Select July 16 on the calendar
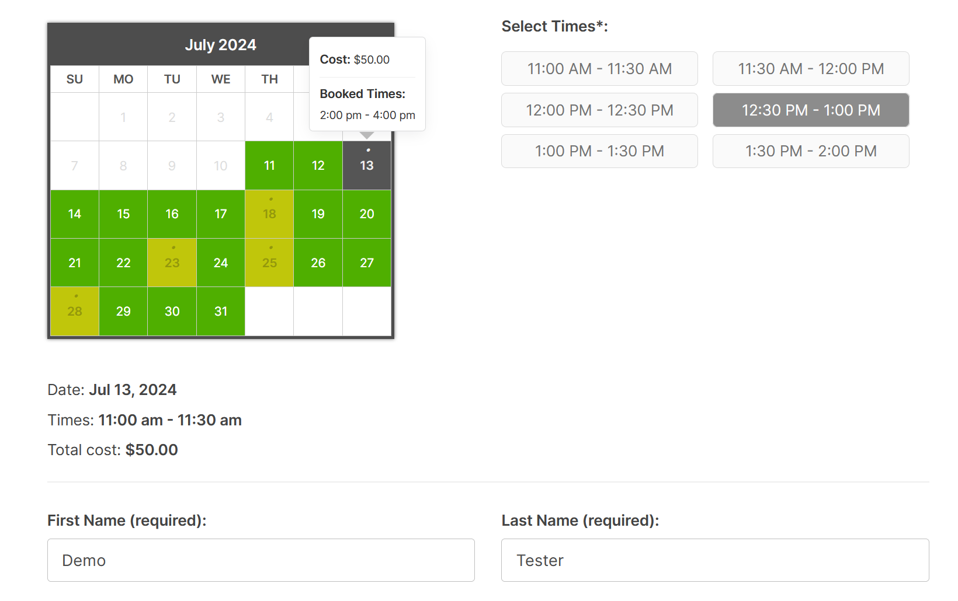958x601 pixels. pos(171,214)
